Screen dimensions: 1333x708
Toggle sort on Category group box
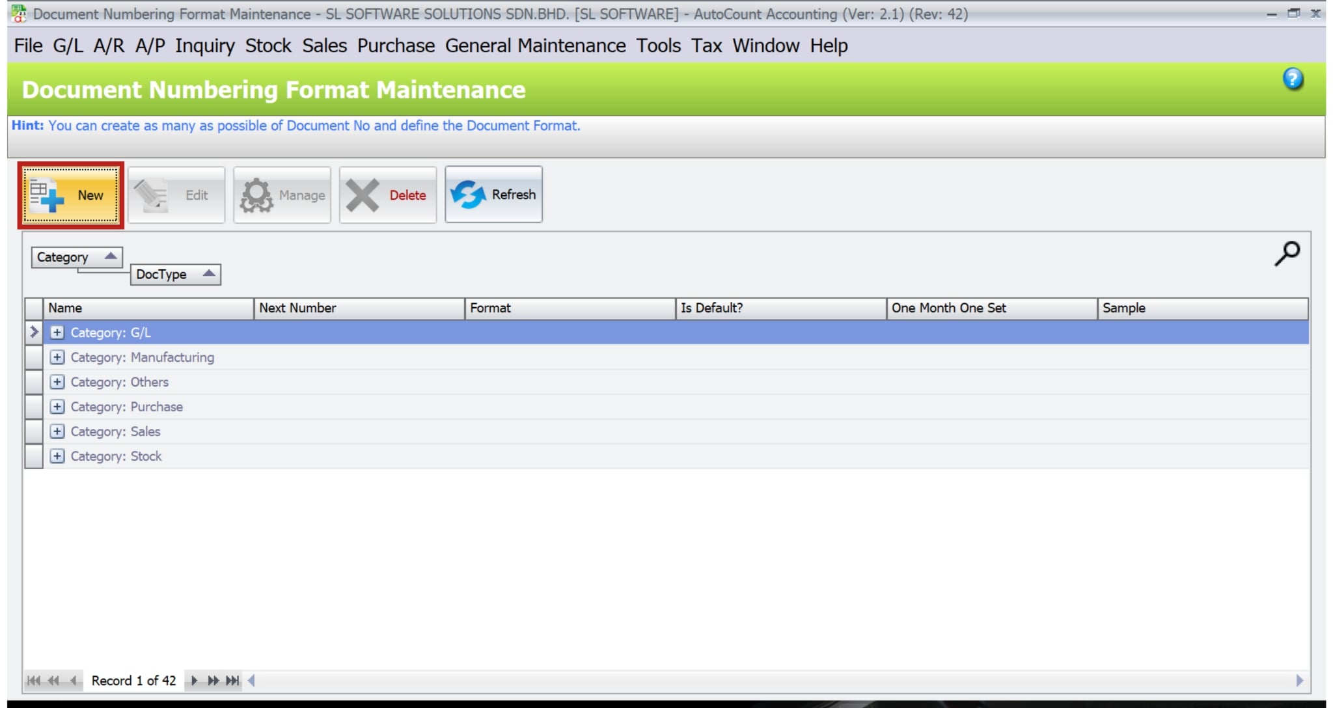(76, 257)
